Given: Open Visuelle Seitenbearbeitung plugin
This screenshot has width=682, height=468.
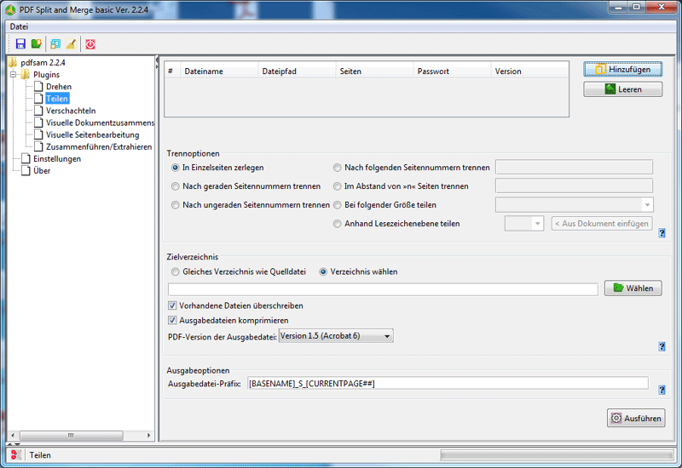Looking at the screenshot, I should click(x=93, y=134).
